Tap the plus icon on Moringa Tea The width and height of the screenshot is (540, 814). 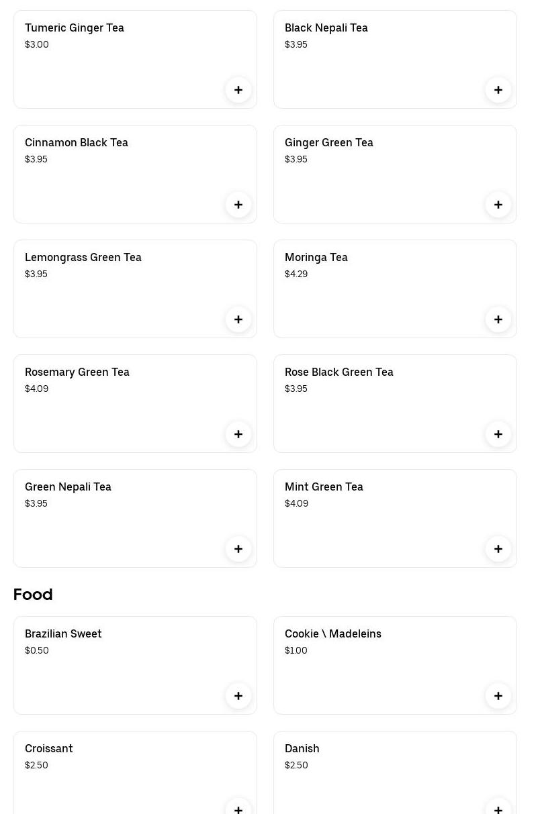pyautogui.click(x=498, y=319)
